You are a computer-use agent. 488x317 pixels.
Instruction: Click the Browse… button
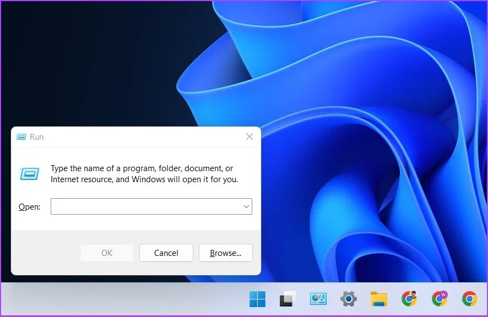click(x=225, y=253)
